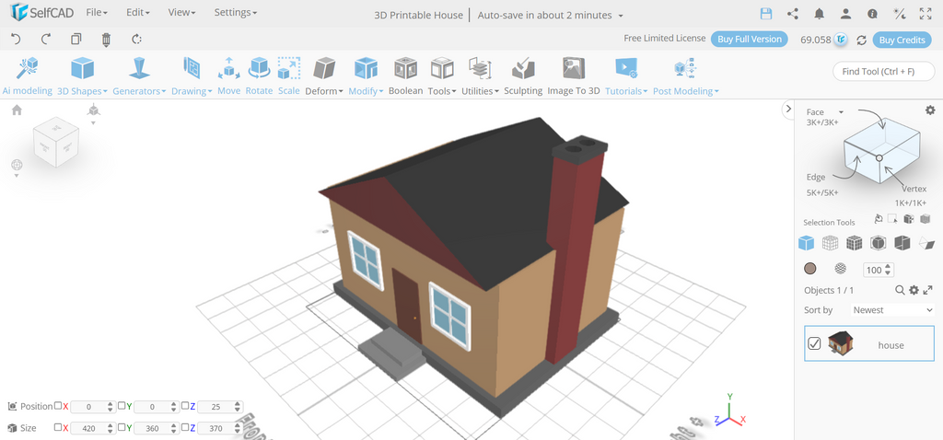Select the wireframe display mode icon
This screenshot has height=440, width=943.
click(831, 243)
